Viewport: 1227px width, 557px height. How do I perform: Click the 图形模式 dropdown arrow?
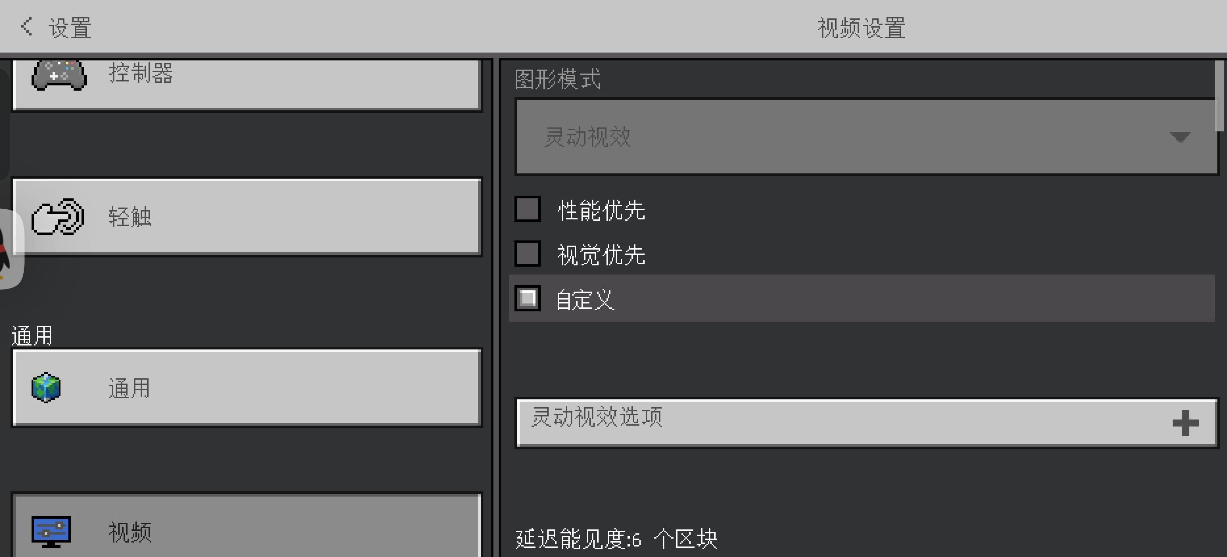tap(1180, 137)
